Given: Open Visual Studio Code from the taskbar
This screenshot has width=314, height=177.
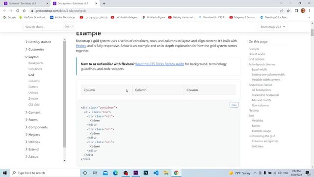Looking at the screenshot, I should tap(156, 173).
